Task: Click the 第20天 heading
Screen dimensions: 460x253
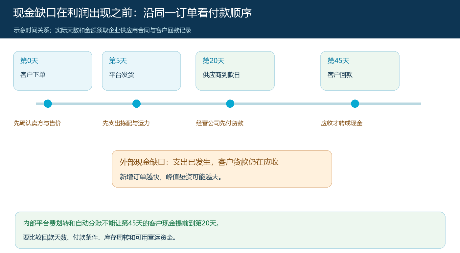Action: click(x=214, y=61)
